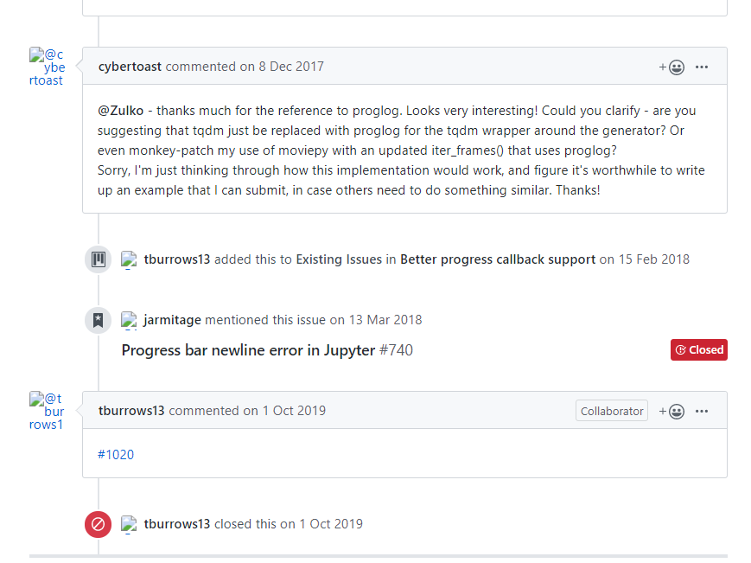The height and width of the screenshot is (563, 751).
Task: Click the @Zulko mention
Action: (124, 111)
